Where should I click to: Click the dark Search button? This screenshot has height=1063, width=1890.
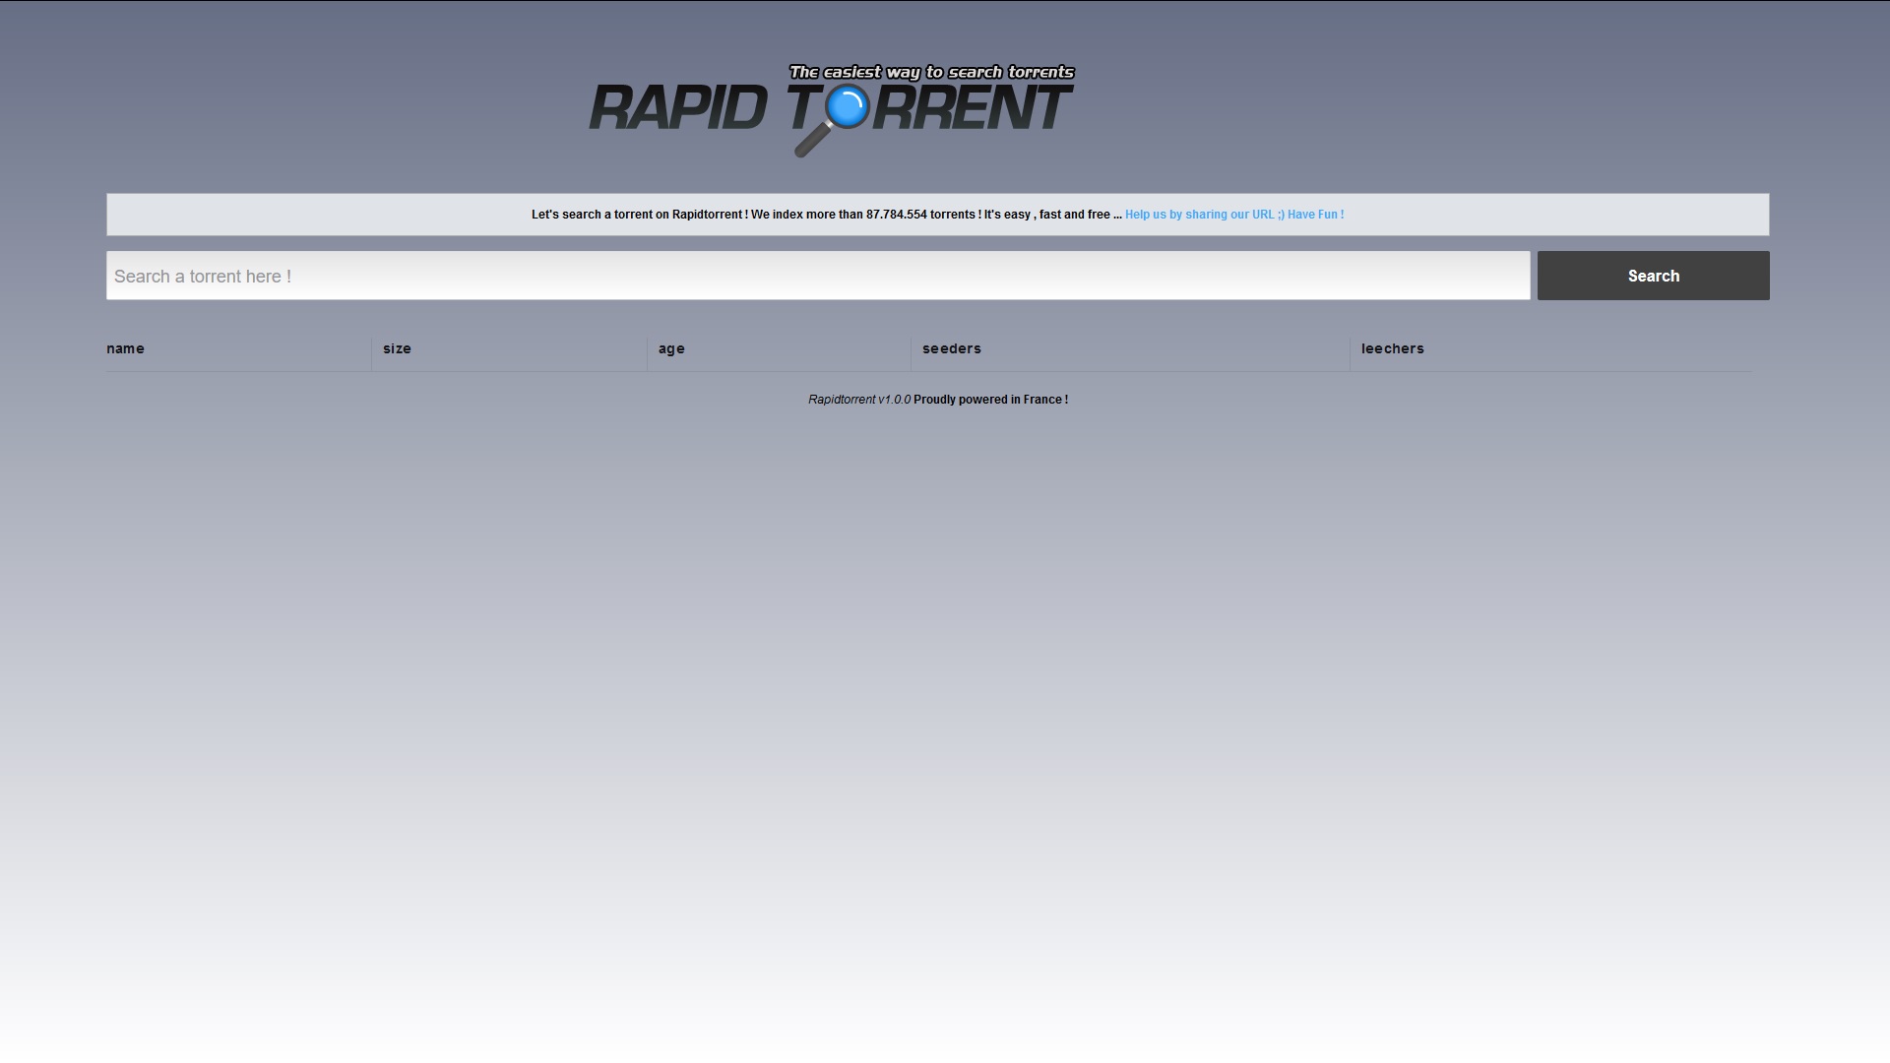point(1653,276)
